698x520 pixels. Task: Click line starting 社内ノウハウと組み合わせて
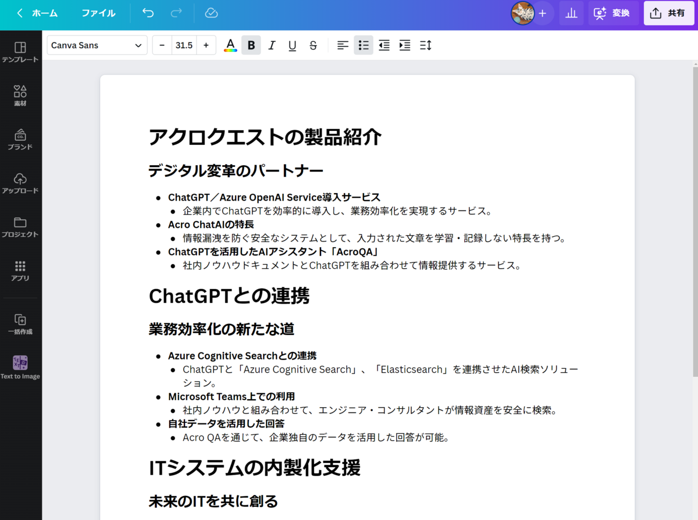(x=370, y=410)
